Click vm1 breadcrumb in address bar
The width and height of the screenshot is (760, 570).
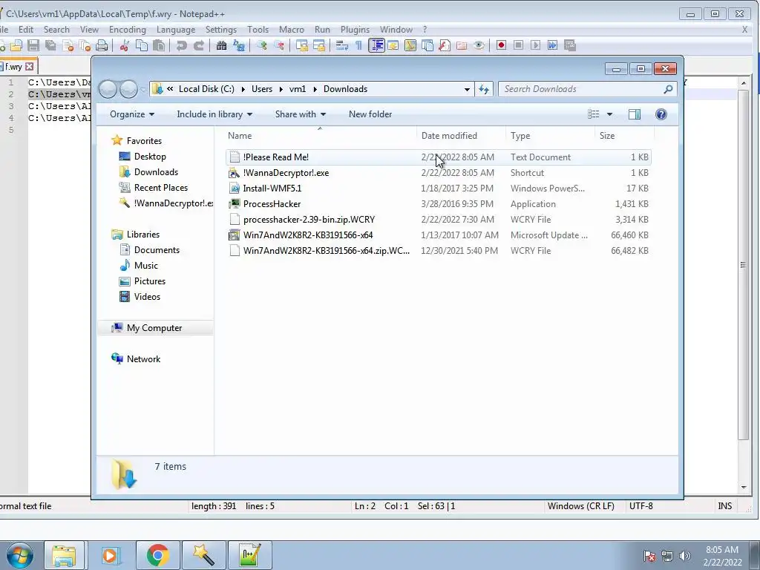[298, 89]
